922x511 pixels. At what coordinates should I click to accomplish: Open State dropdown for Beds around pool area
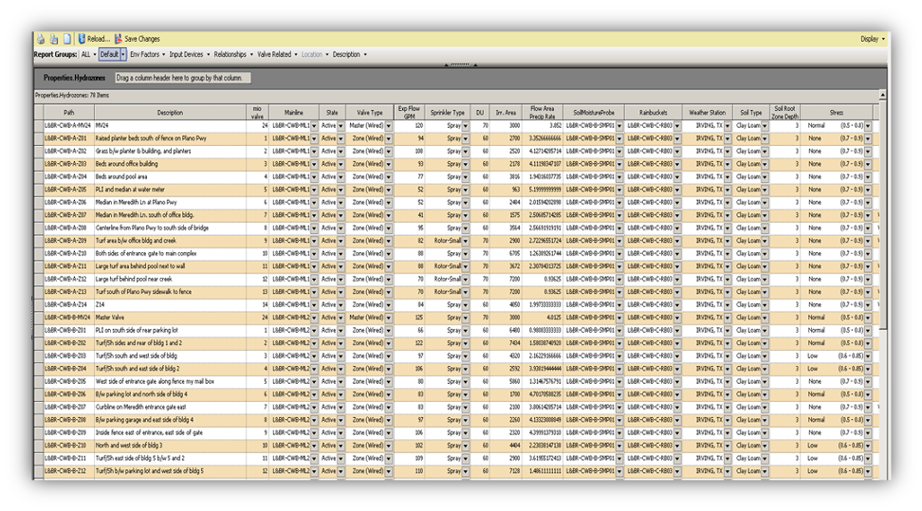[341, 177]
